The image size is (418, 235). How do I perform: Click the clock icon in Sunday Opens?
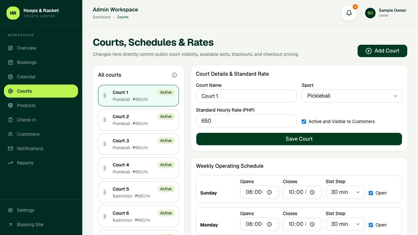(x=269, y=192)
